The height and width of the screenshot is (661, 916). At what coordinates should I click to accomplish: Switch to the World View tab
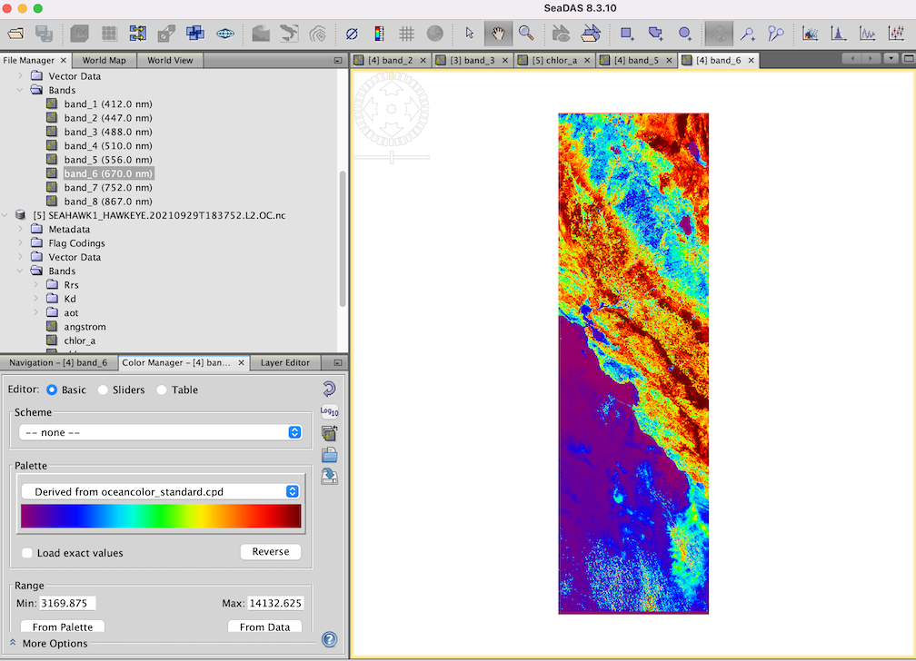point(170,60)
